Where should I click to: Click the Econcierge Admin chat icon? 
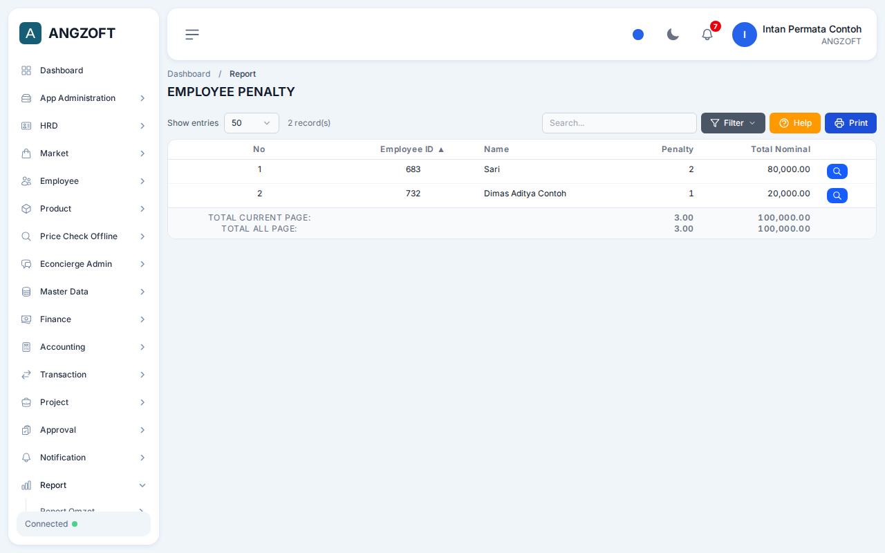(x=26, y=264)
